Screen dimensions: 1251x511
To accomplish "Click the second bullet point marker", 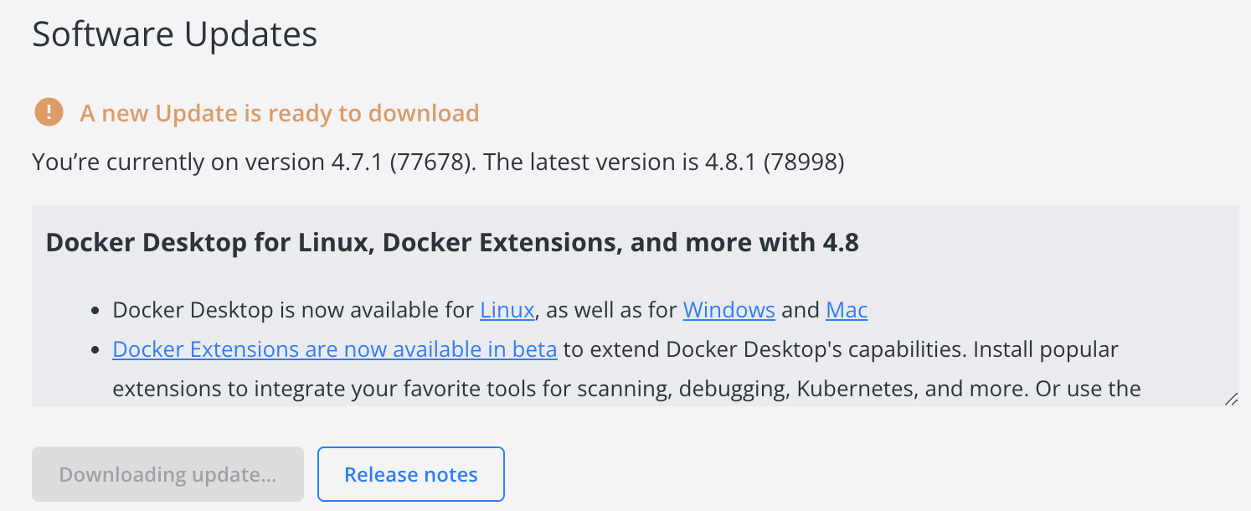I will pyautogui.click(x=95, y=349).
